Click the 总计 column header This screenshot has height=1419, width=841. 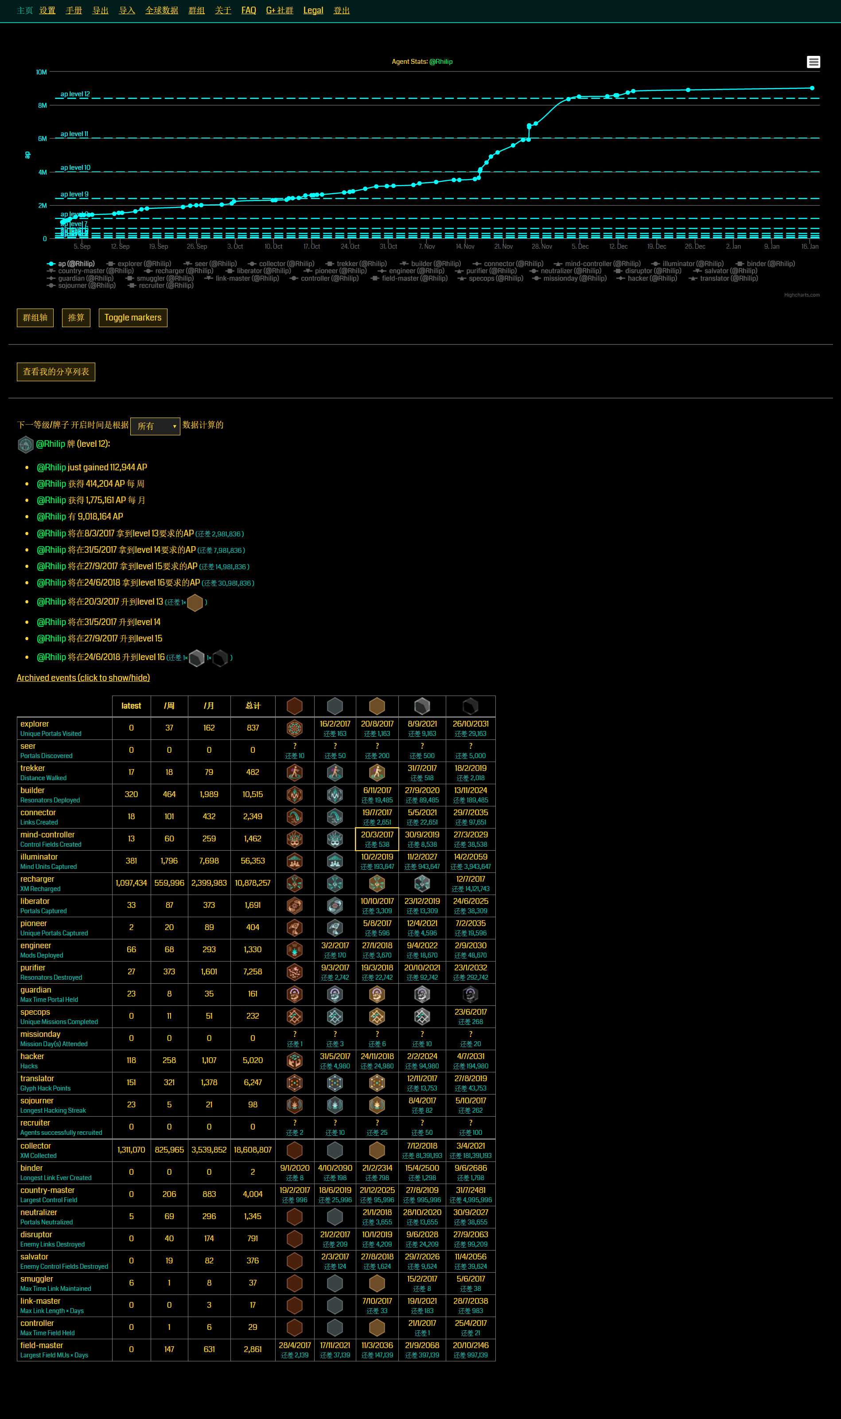tap(253, 706)
